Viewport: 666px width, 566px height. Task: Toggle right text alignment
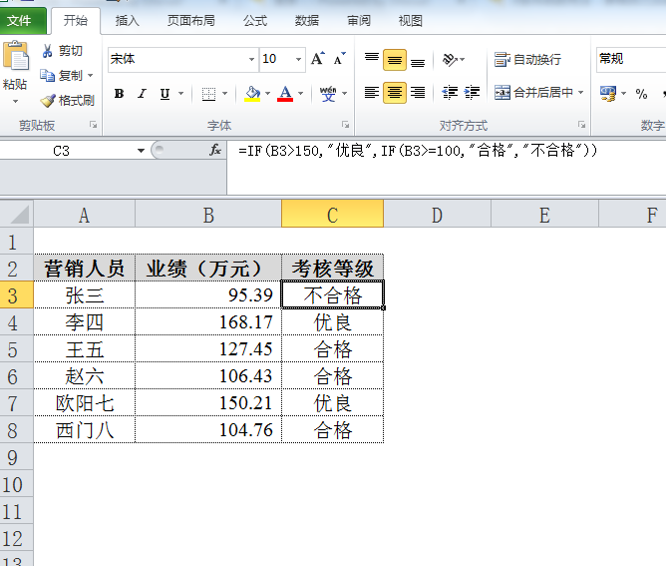[418, 92]
